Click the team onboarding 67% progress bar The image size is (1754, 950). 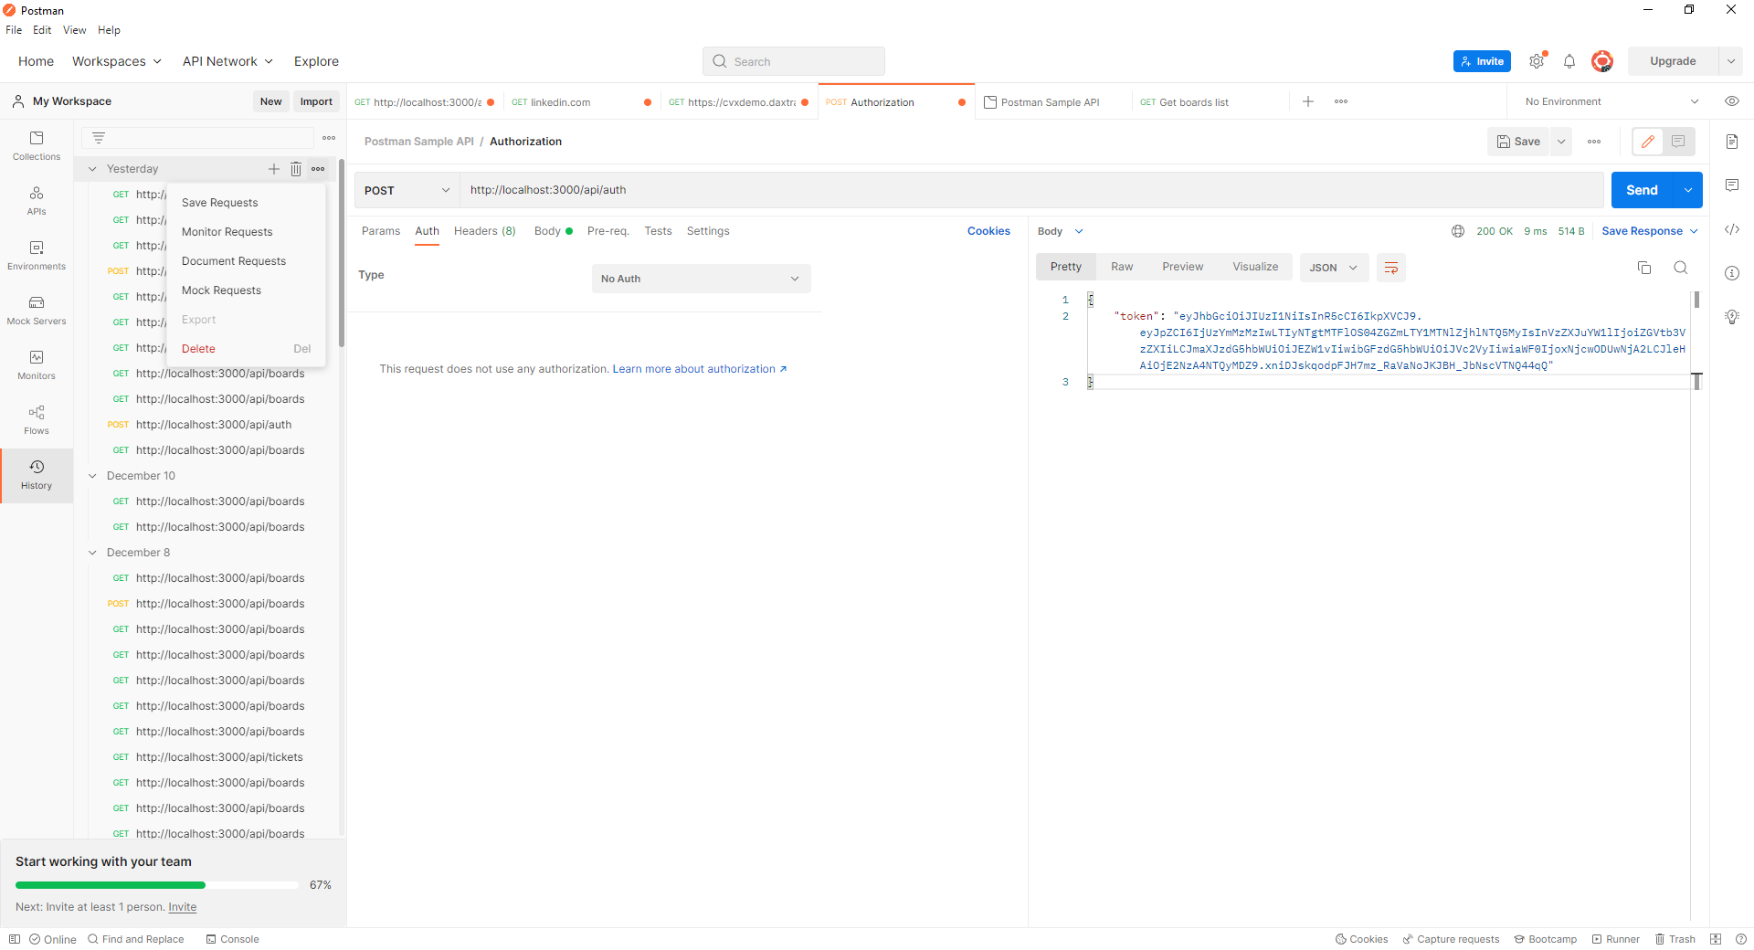[156, 885]
